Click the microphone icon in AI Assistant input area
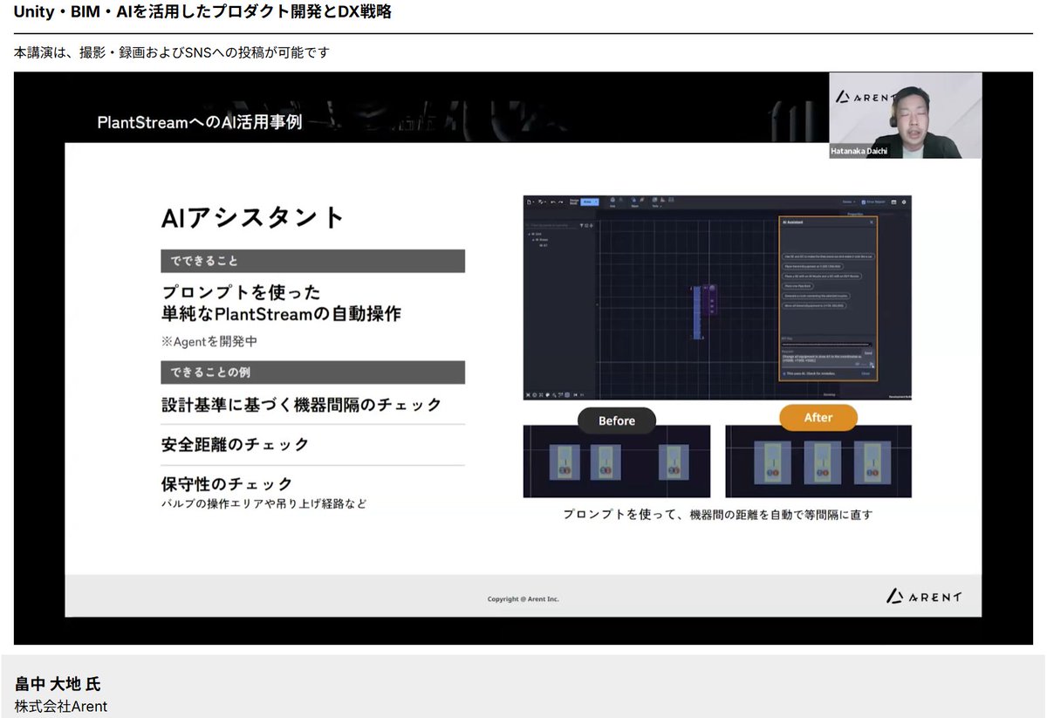Viewport: 1047px width, 718px height. point(871,365)
